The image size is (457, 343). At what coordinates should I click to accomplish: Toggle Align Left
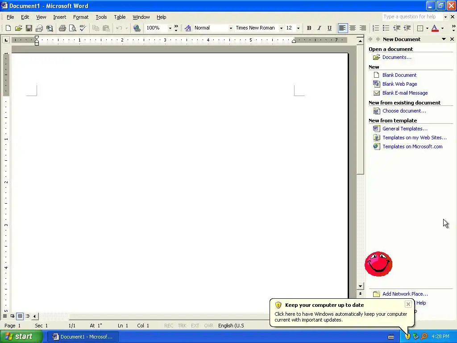click(x=342, y=28)
